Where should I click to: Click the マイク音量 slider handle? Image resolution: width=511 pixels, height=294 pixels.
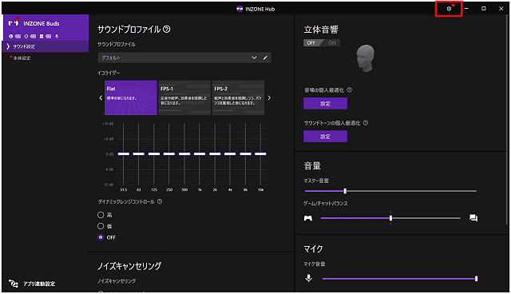476,278
